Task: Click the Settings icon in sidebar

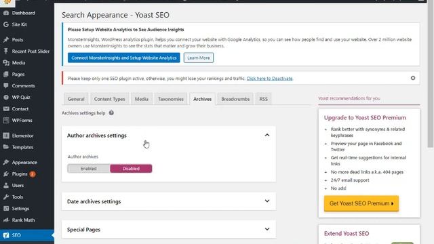Action: [x=6, y=209]
